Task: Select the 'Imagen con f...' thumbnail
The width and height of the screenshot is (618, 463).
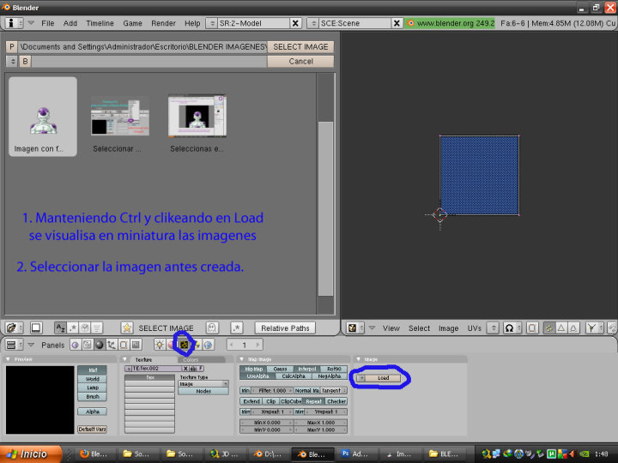Action: 43,117
